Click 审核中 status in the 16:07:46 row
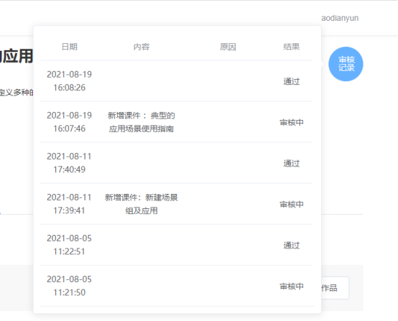The width and height of the screenshot is (398, 321). pyautogui.click(x=292, y=123)
